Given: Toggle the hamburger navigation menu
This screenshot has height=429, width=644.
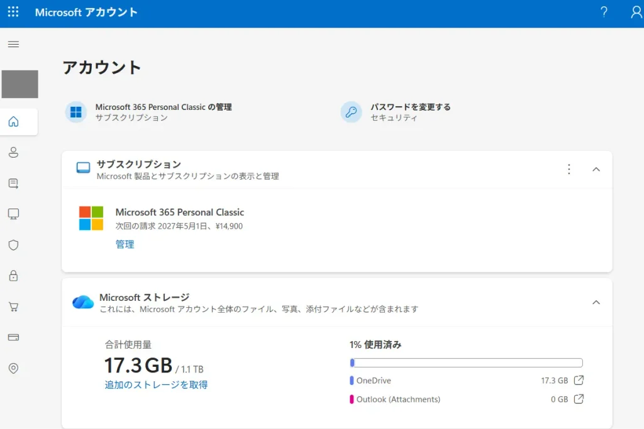Looking at the screenshot, I should coord(14,45).
